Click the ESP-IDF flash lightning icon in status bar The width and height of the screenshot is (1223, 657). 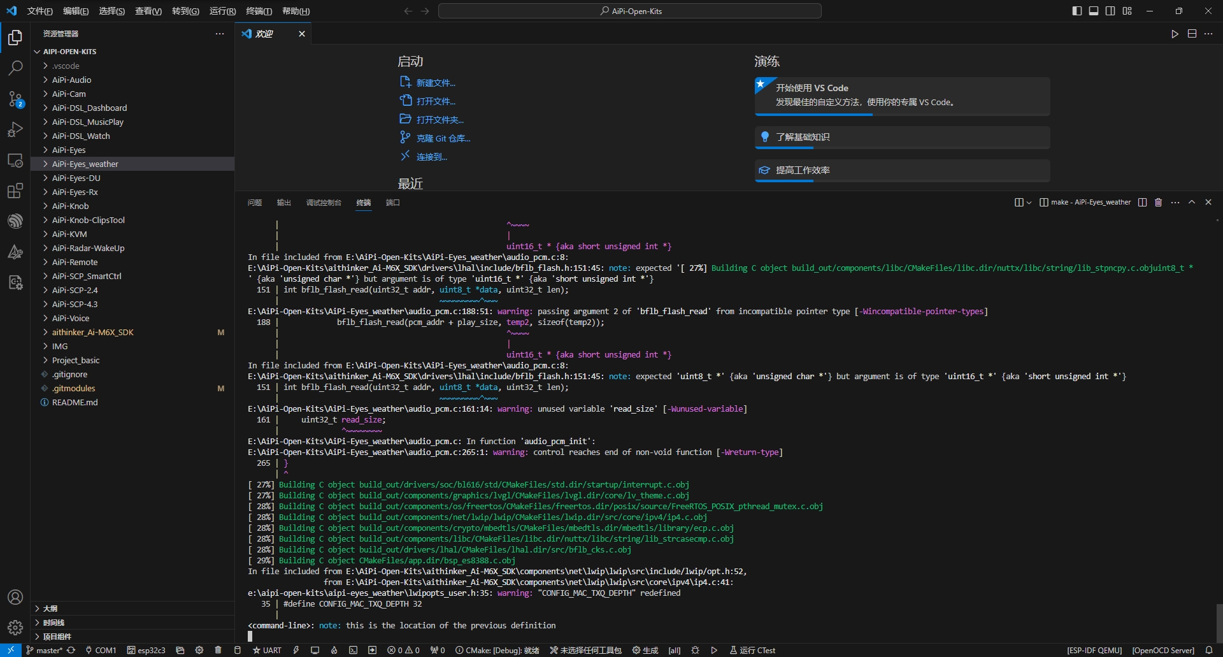[296, 650]
